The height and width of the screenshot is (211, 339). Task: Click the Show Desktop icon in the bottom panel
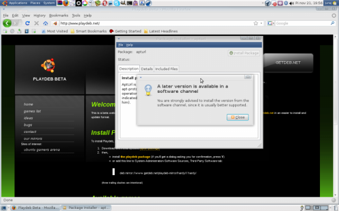click(x=4, y=208)
